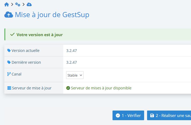The width and height of the screenshot is (191, 125).
Task: Click the Dernière version value 3.2.47
Action: pos(72,62)
